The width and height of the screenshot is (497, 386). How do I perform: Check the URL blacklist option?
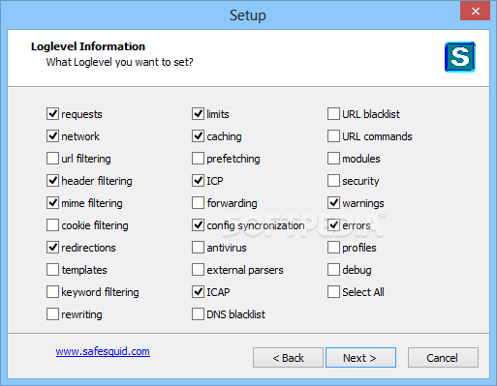[333, 114]
